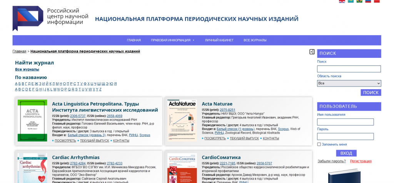
Task: Open the Область поиска dropdown
Action: (x=349, y=83)
